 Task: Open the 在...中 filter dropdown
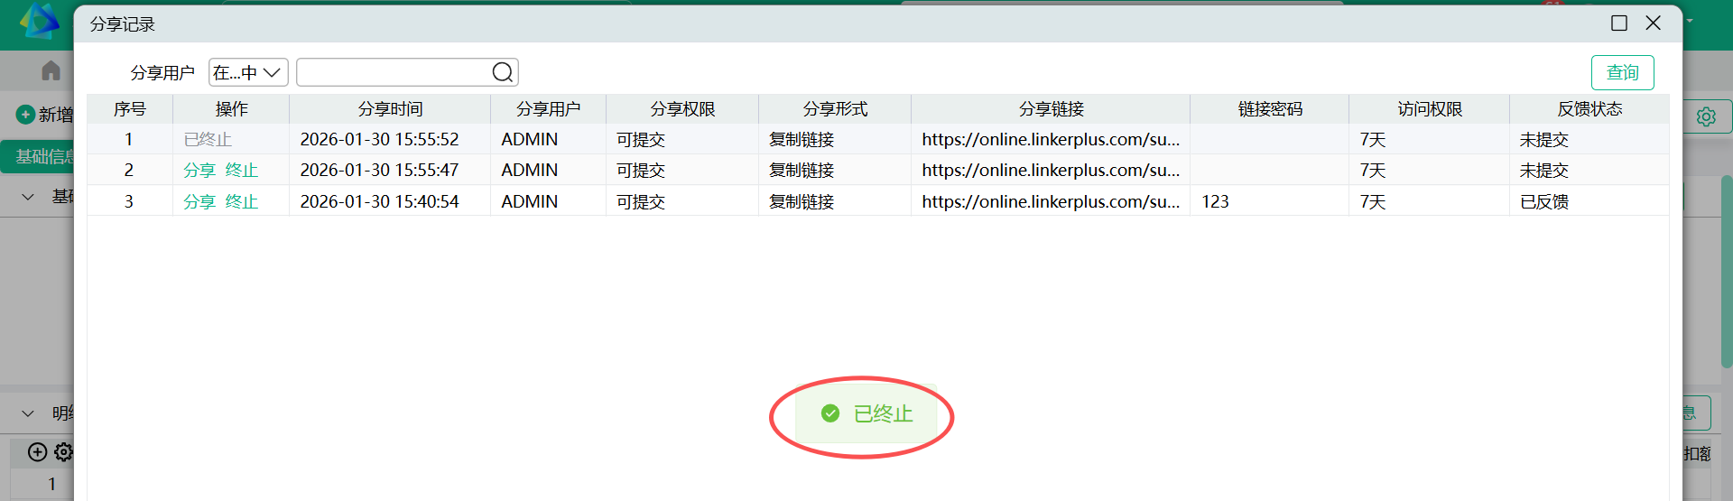click(248, 72)
